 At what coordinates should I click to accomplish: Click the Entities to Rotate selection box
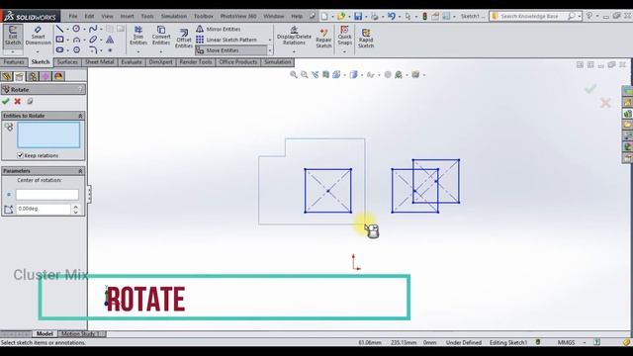click(x=48, y=135)
